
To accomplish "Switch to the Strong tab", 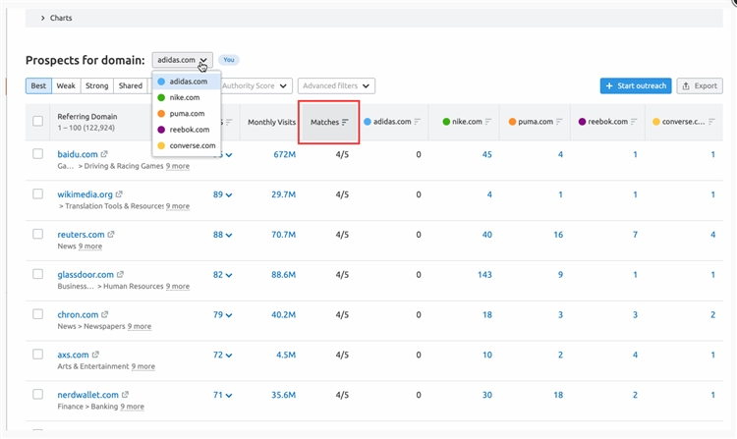I will click(x=97, y=85).
